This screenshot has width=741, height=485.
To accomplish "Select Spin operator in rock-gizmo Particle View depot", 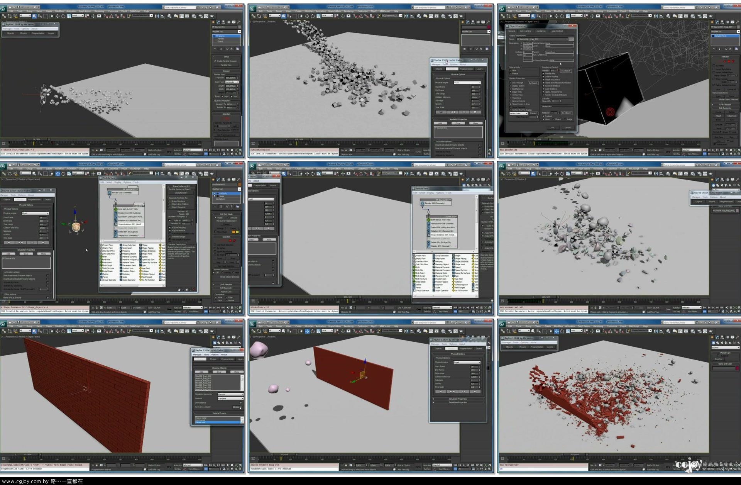I will 143,265.
